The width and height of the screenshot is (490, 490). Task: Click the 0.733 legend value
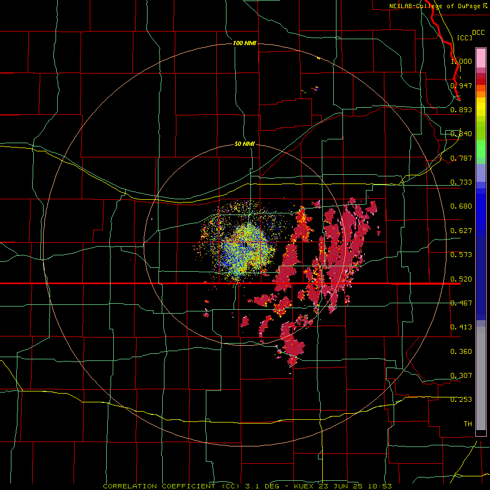pyautogui.click(x=461, y=182)
